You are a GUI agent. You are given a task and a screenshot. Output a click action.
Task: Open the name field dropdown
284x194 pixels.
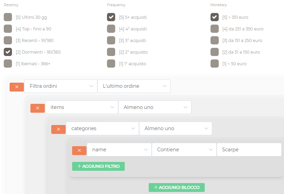[119, 150]
